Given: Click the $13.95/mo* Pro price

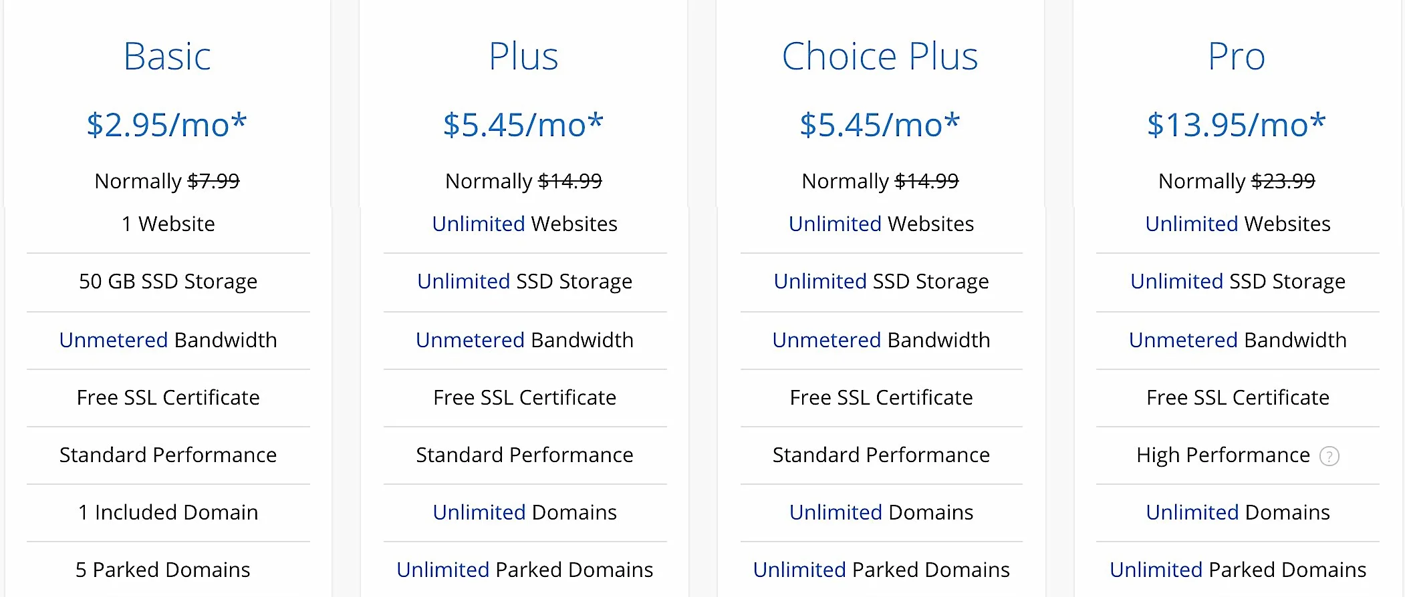Looking at the screenshot, I should pos(1237,125).
